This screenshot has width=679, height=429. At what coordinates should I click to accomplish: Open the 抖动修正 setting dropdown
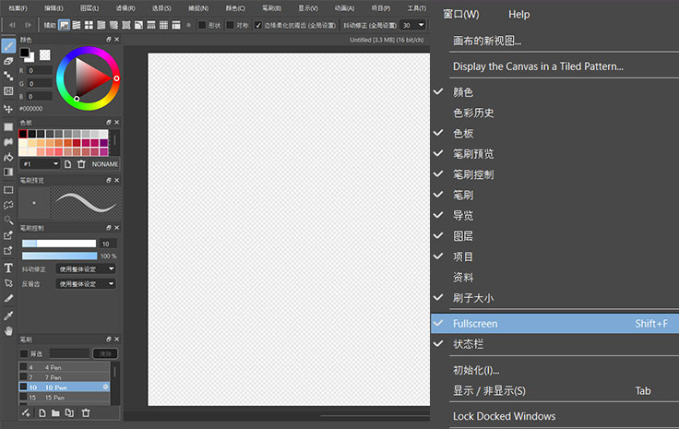pos(86,268)
